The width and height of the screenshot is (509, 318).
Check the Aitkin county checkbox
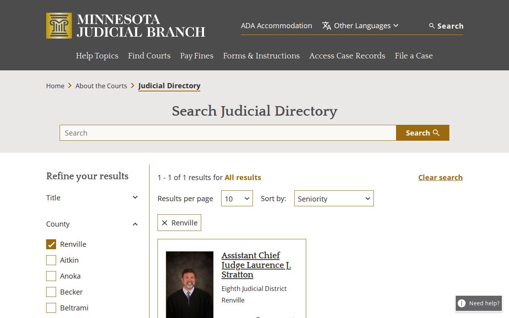tap(51, 260)
